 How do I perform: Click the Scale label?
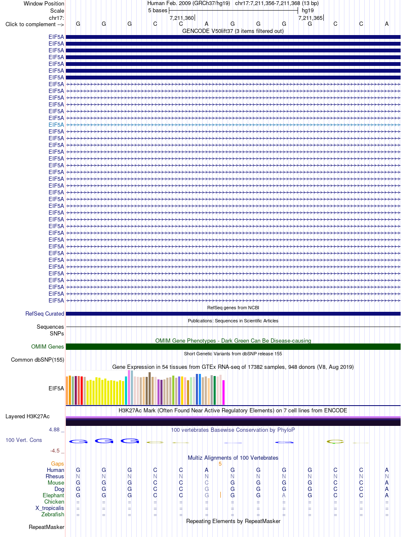(x=57, y=11)
